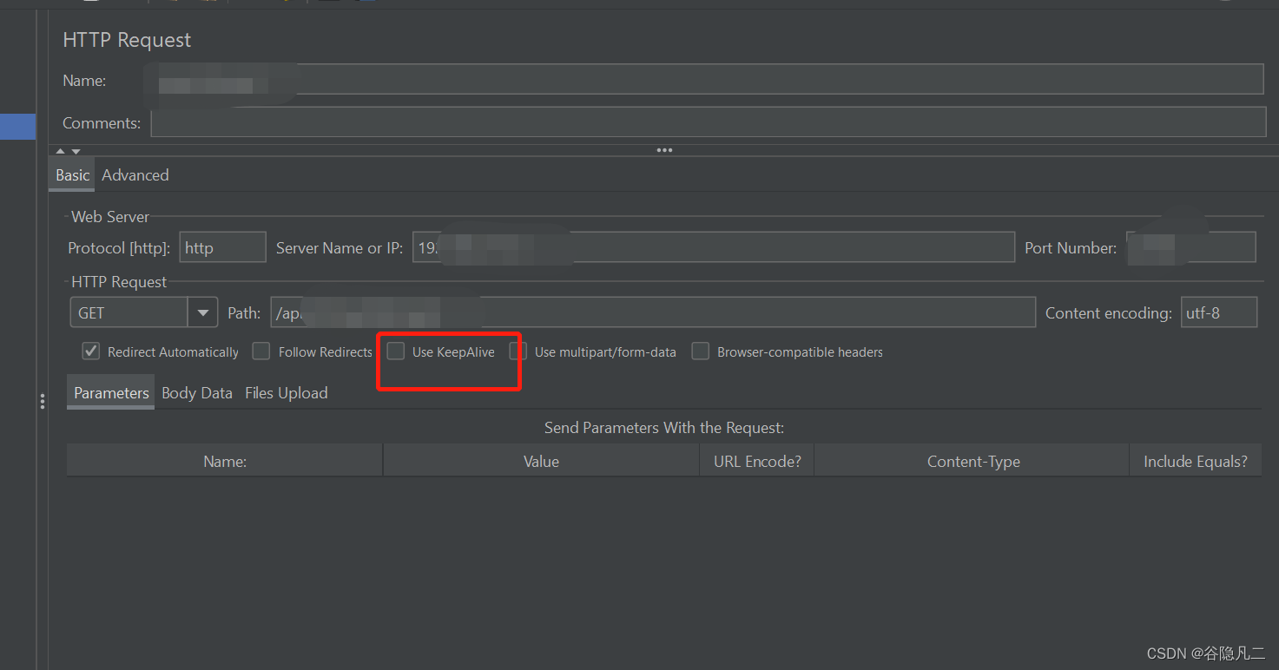
Task: Check the Follow Redirects option
Action: [x=260, y=351]
